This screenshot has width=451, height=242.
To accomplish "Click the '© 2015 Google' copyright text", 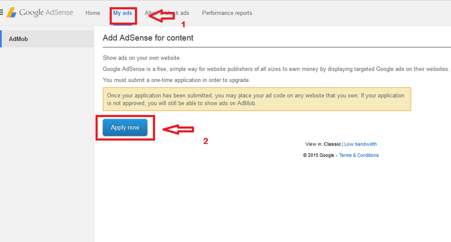I will coord(318,155).
